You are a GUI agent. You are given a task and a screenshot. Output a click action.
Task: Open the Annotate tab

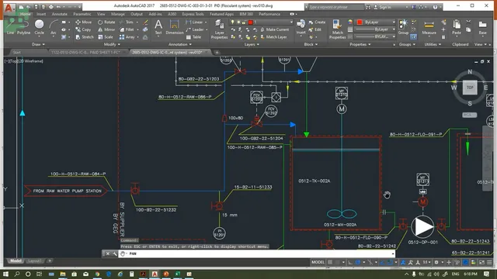tap(59, 14)
